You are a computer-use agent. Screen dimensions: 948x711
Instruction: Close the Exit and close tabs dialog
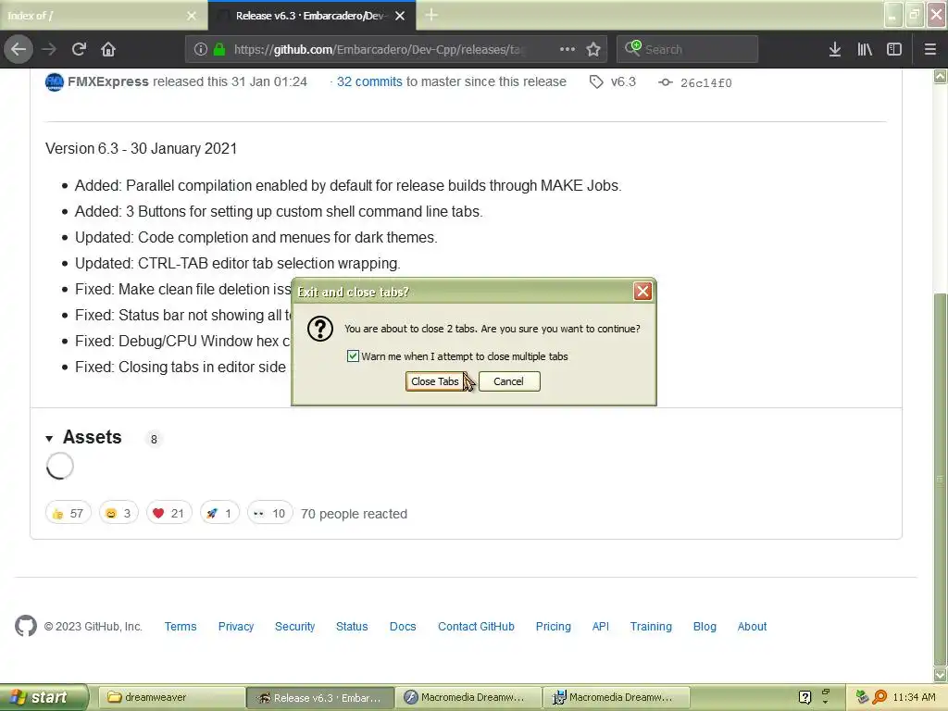coord(642,292)
